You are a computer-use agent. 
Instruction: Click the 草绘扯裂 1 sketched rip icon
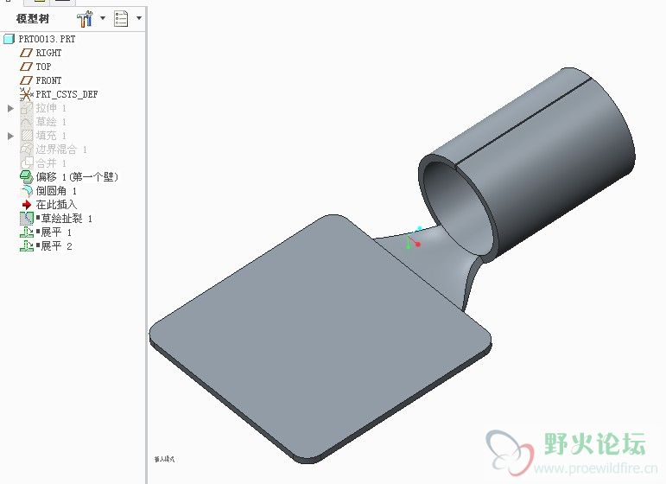tap(26, 219)
